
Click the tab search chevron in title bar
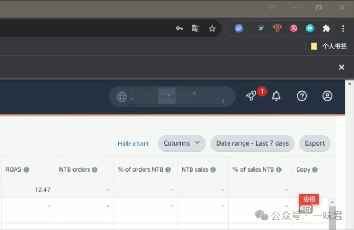272,8
